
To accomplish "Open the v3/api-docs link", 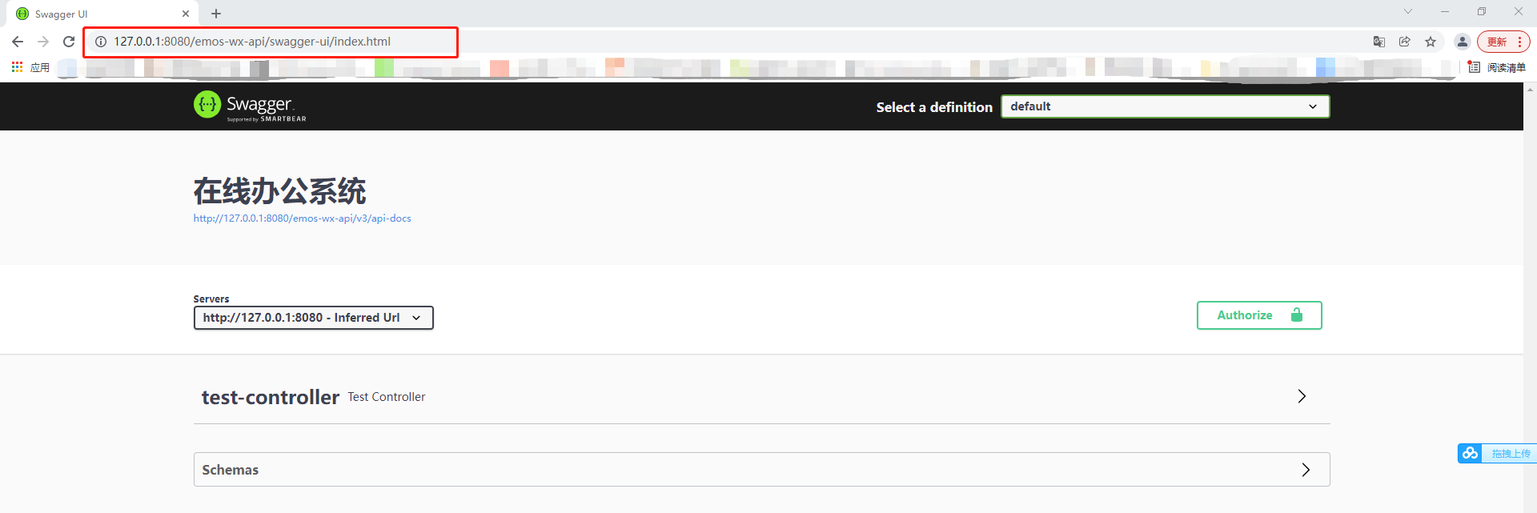I will [302, 218].
